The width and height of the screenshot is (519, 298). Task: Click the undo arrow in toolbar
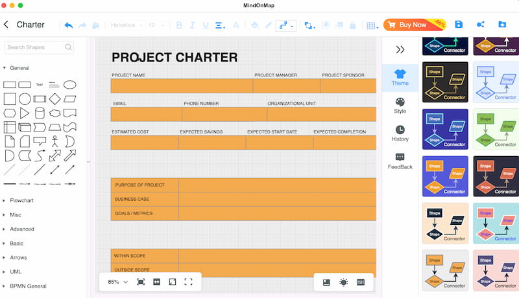[69, 25]
